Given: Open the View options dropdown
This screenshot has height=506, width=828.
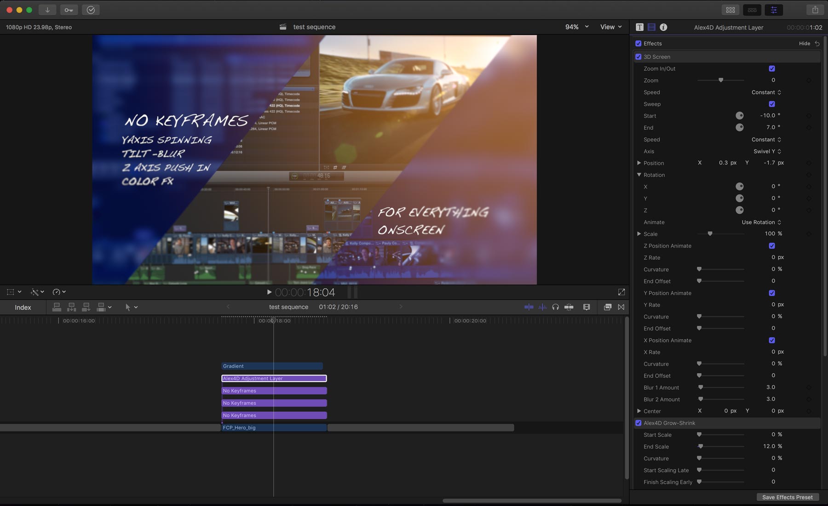Looking at the screenshot, I should point(611,27).
